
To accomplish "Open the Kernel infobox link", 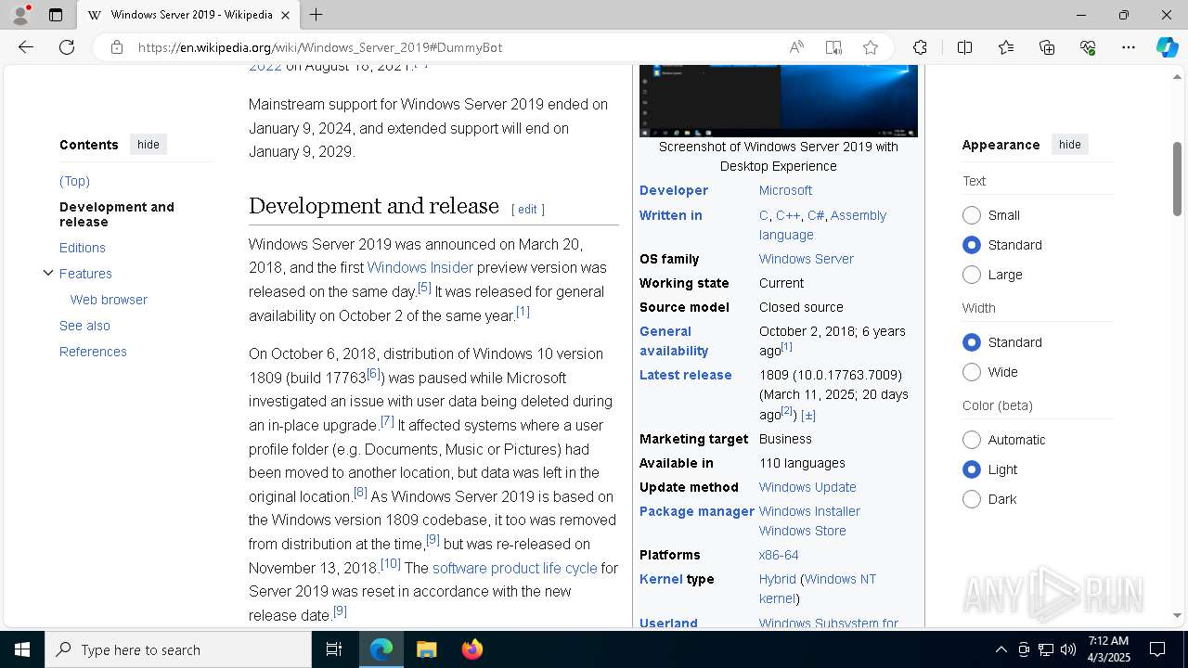I will (661, 579).
